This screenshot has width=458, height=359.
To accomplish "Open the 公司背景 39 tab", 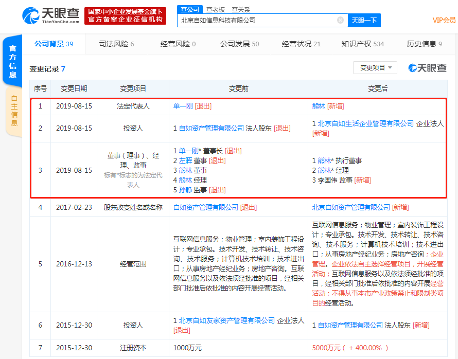I will [x=54, y=44].
